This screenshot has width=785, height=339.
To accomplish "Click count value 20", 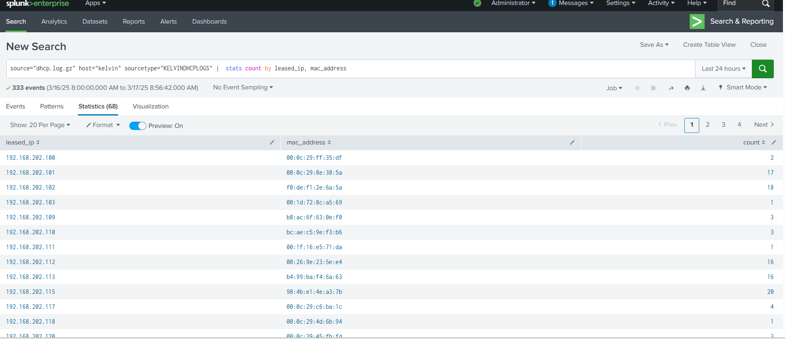I will tap(770, 292).
